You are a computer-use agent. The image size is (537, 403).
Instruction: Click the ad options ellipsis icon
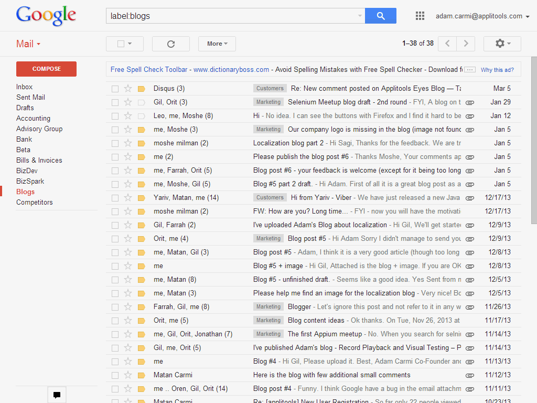470,70
